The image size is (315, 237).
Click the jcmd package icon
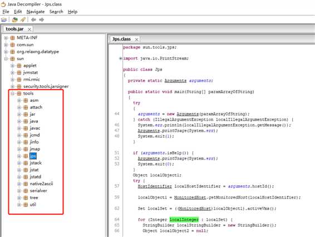point(26,135)
